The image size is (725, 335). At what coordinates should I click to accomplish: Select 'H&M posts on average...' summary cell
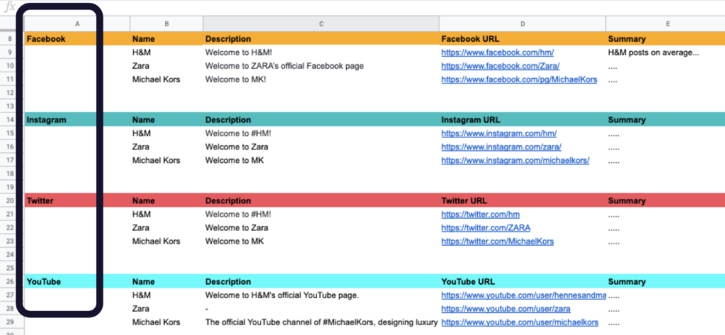point(666,52)
